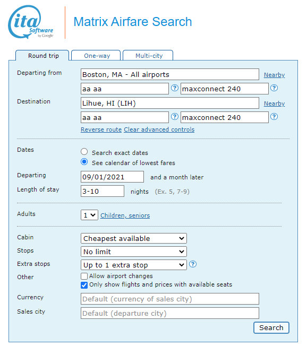Click the Sales city input field

coord(170,313)
